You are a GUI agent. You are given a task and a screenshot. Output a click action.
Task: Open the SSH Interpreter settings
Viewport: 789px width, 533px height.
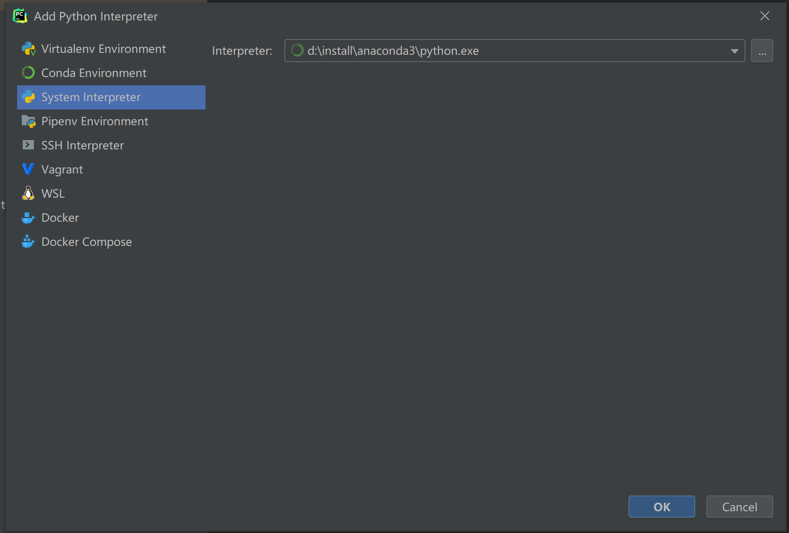[111, 145]
